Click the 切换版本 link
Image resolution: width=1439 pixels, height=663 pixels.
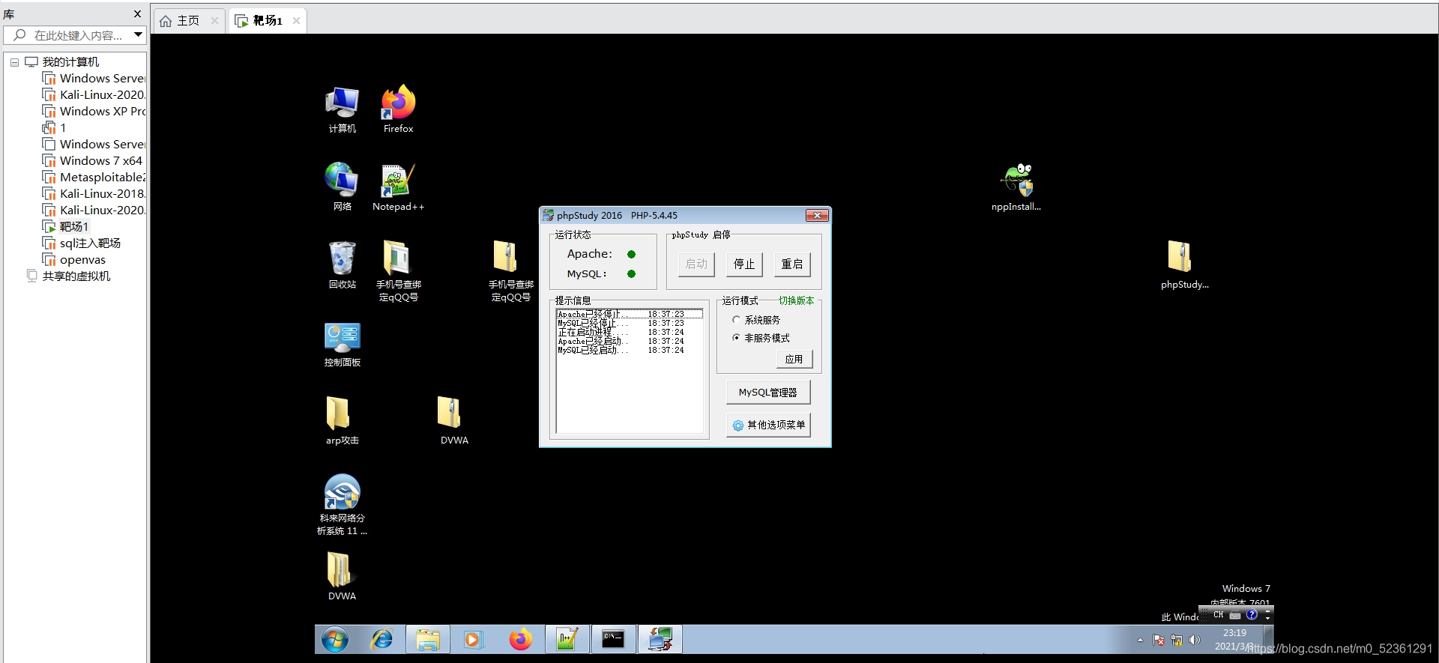796,300
